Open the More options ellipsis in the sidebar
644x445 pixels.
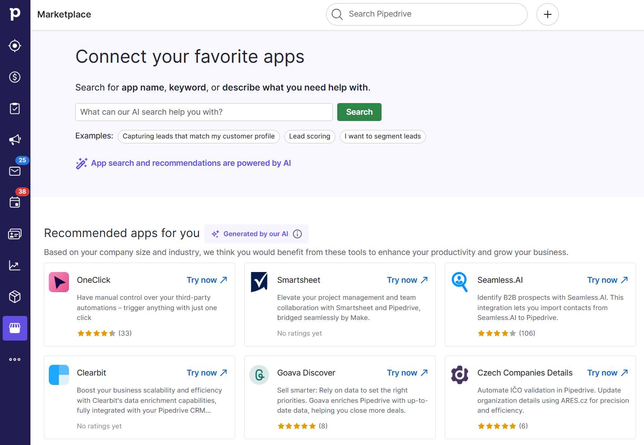15,359
